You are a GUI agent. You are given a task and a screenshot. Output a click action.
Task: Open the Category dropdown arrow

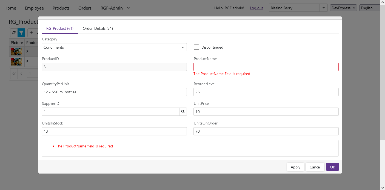tap(183, 47)
